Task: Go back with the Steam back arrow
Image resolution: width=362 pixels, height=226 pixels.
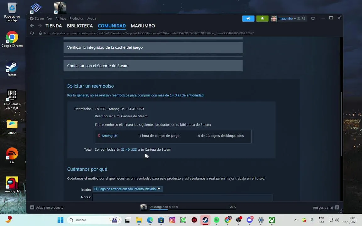Action: (32, 26)
